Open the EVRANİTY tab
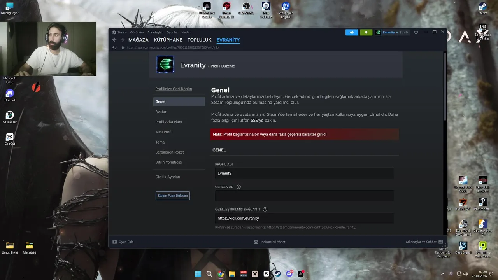The width and height of the screenshot is (498, 280). tap(228, 40)
